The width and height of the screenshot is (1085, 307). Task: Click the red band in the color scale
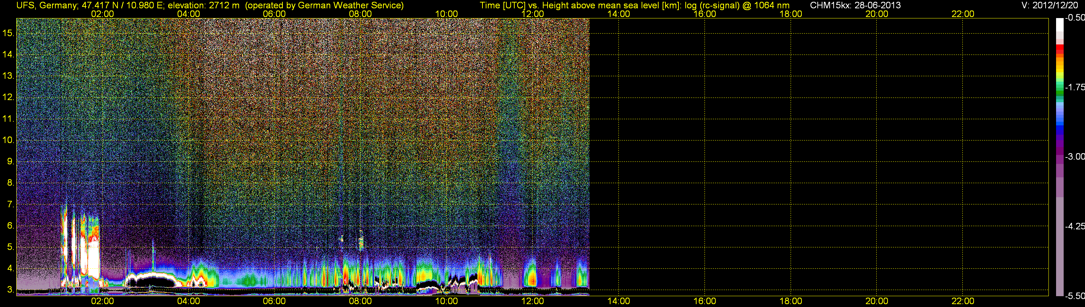coord(1059,49)
